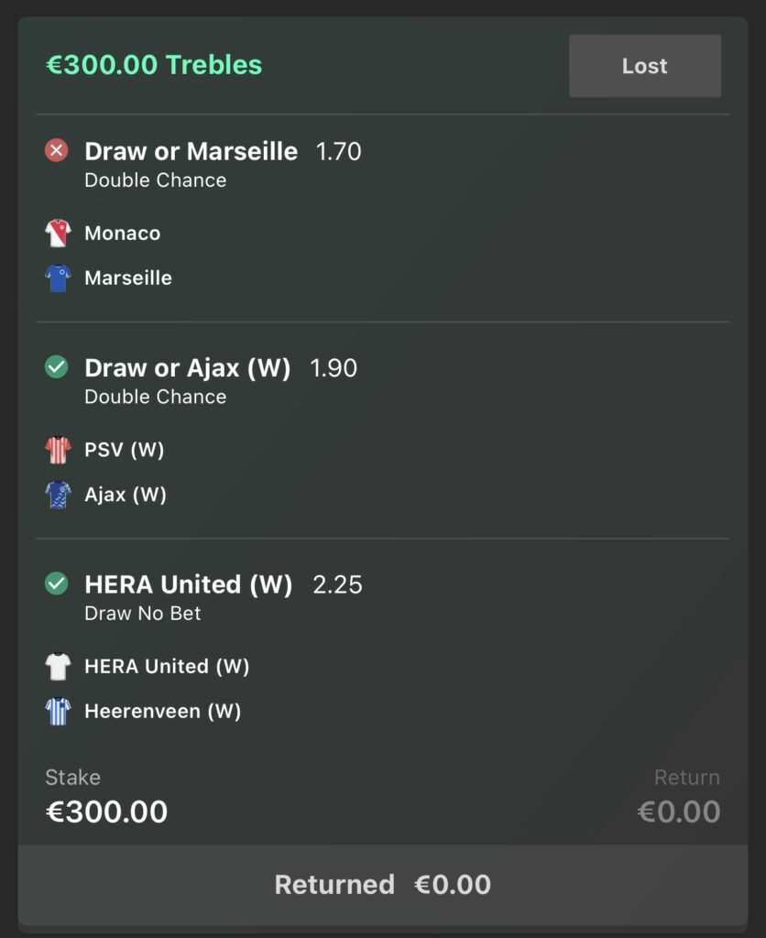The width and height of the screenshot is (766, 938).
Task: Select the Ajax (W) jersey icon
Action: click(58, 494)
